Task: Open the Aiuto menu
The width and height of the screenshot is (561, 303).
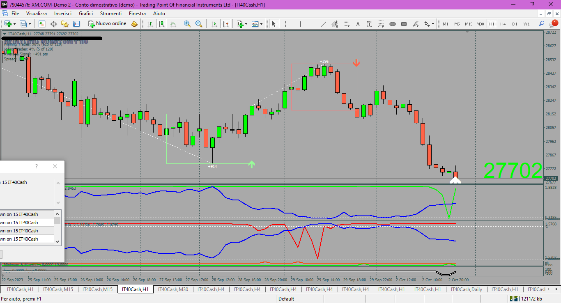Action: pyautogui.click(x=159, y=14)
